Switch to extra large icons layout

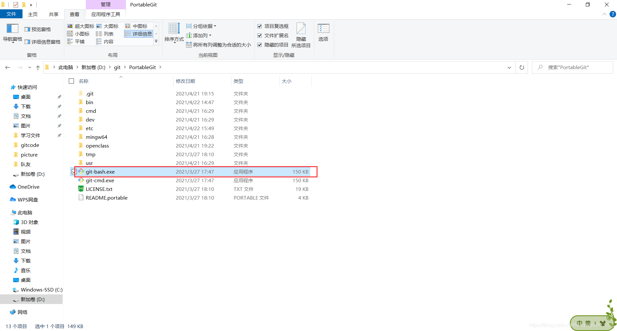coord(81,26)
